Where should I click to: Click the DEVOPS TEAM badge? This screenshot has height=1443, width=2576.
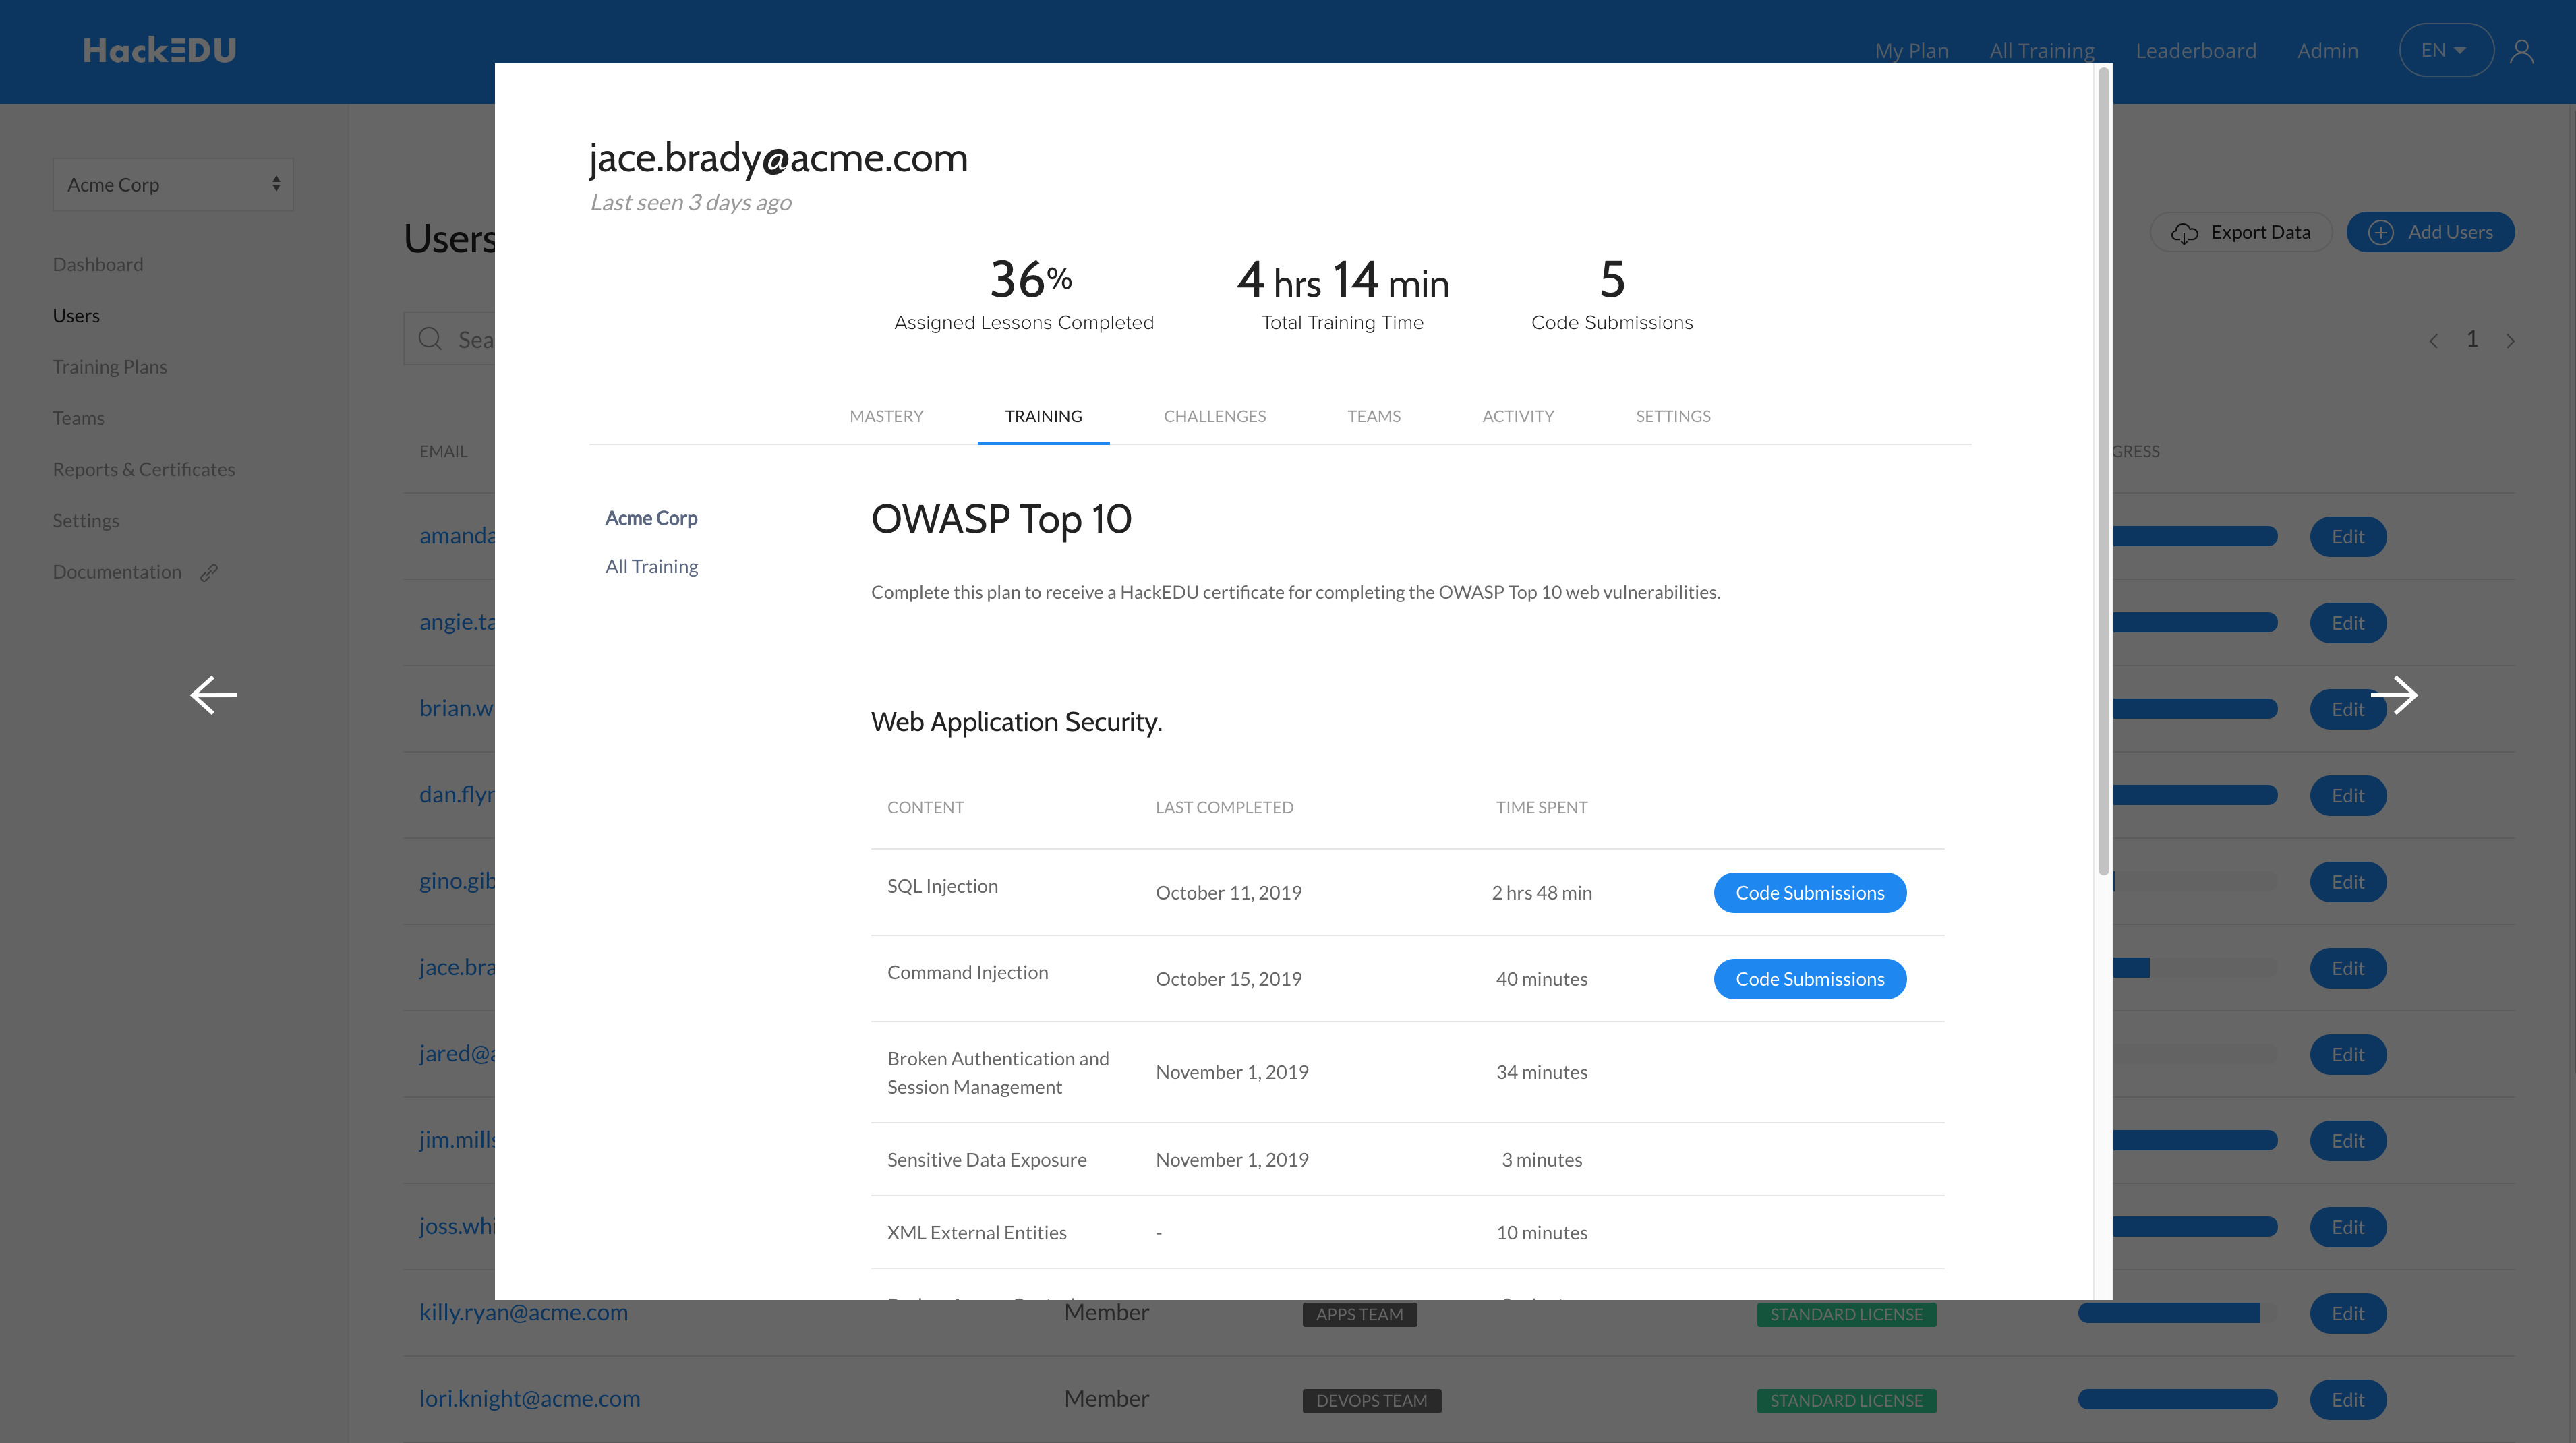pos(1371,1400)
